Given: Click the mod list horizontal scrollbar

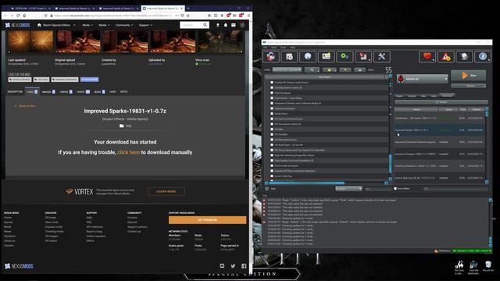Looking at the screenshot, I should pos(307,183).
